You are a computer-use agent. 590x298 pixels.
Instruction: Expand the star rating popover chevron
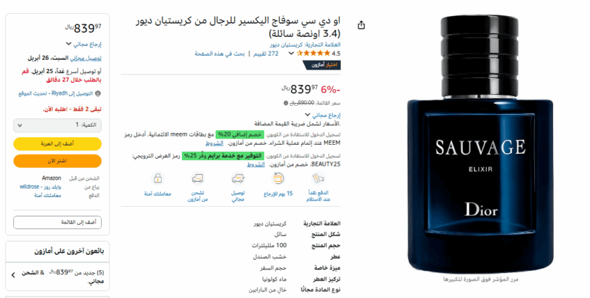pyautogui.click(x=291, y=54)
